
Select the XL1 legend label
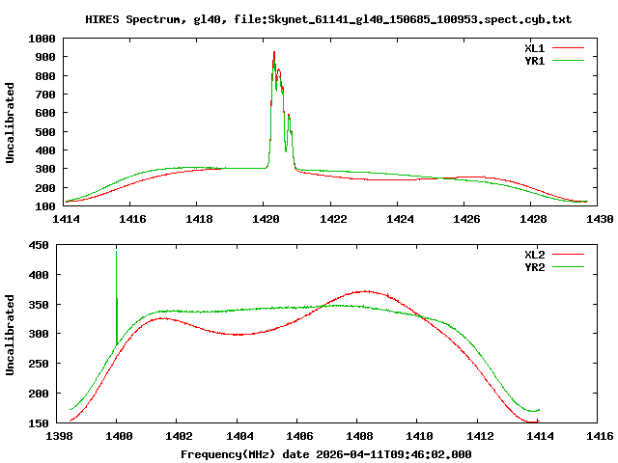534,48
